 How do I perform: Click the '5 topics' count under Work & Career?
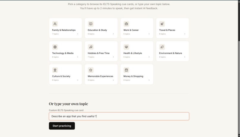click(127, 34)
